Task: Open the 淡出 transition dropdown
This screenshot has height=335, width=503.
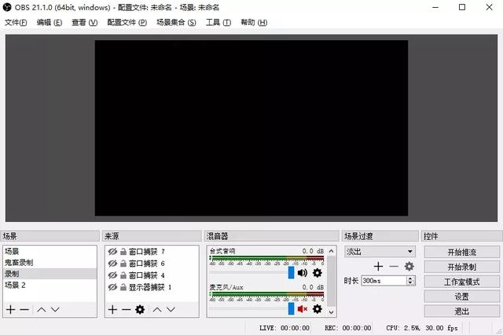Action: click(x=380, y=252)
